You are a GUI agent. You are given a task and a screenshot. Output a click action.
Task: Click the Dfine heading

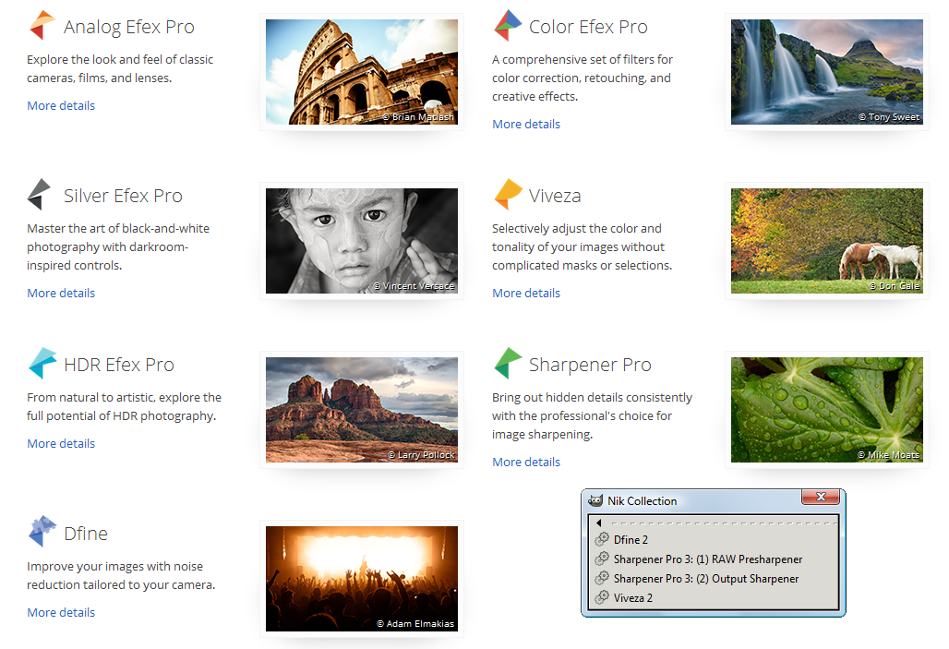pos(86,534)
